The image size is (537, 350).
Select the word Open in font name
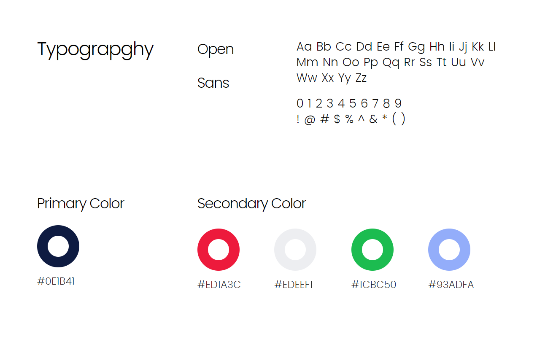(x=216, y=50)
